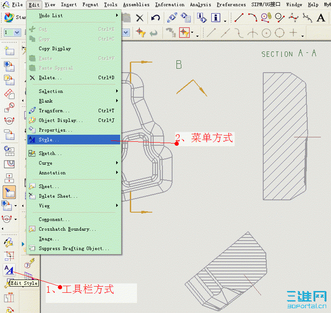The width and height of the screenshot is (331, 313).
Task: Click the plus existing point snap icon
Action: point(293,33)
